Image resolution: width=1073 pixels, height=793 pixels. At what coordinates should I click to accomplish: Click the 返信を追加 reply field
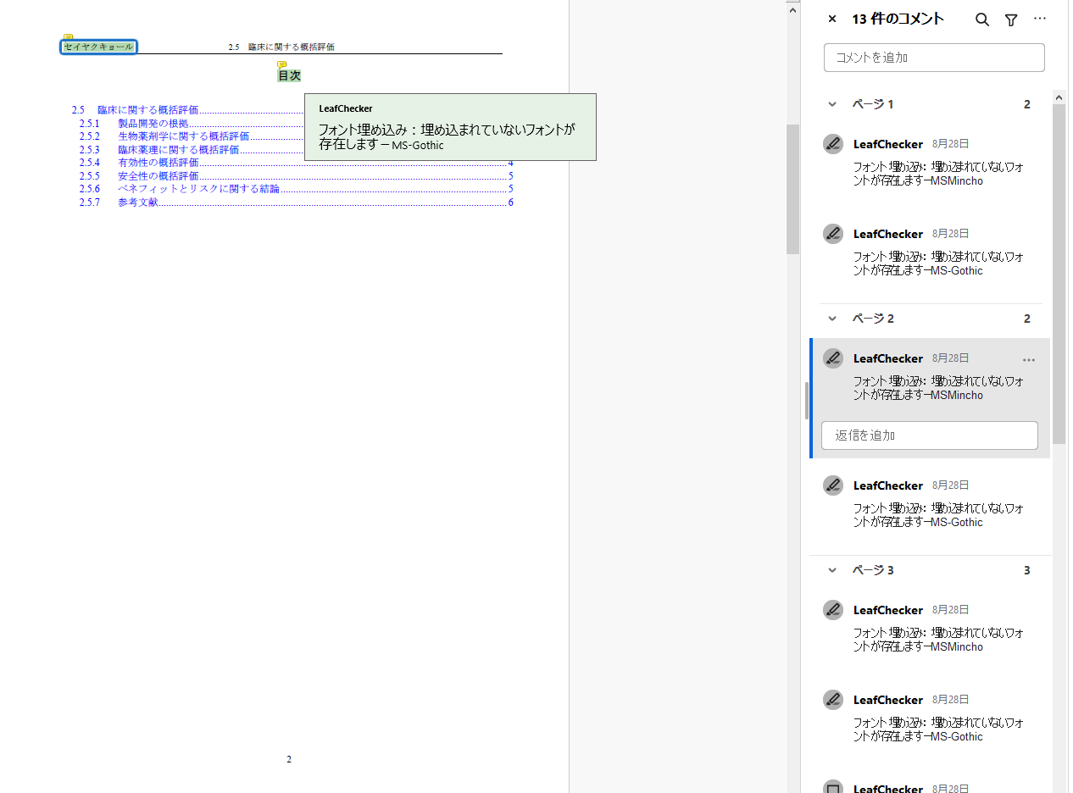coord(930,435)
